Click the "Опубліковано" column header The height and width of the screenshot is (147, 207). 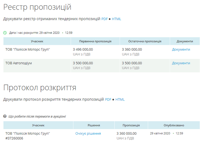coord(174,125)
